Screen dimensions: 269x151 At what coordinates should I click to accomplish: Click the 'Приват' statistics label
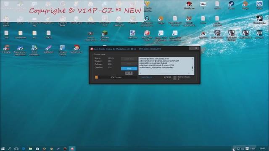(98, 61)
